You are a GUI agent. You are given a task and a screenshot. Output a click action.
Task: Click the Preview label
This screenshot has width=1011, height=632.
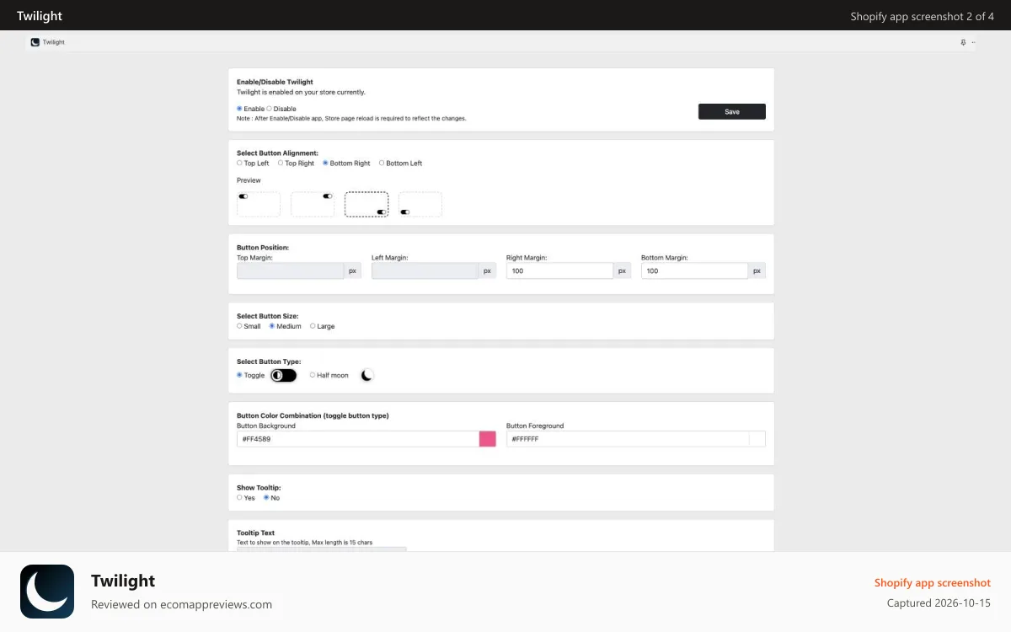point(249,180)
